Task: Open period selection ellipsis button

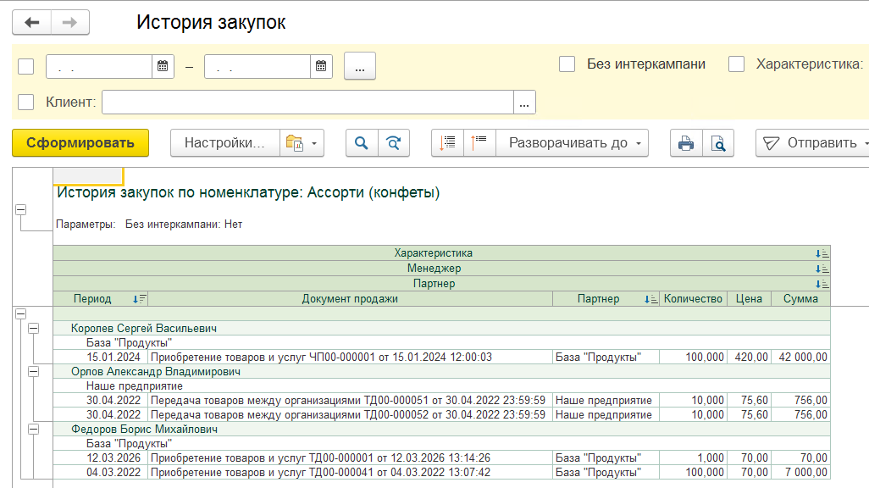Action: [x=360, y=66]
